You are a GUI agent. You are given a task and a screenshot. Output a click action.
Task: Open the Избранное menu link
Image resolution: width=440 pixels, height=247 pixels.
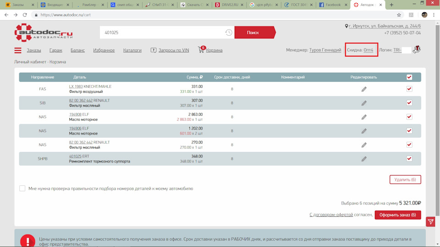(104, 50)
